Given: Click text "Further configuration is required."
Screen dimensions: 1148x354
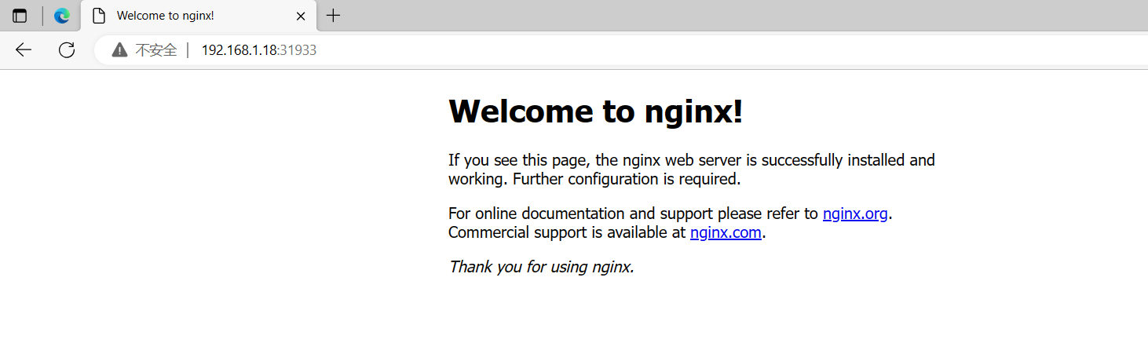Looking at the screenshot, I should click(627, 179).
